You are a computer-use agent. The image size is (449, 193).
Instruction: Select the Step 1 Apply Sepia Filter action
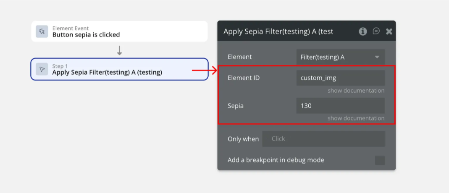coord(107,72)
